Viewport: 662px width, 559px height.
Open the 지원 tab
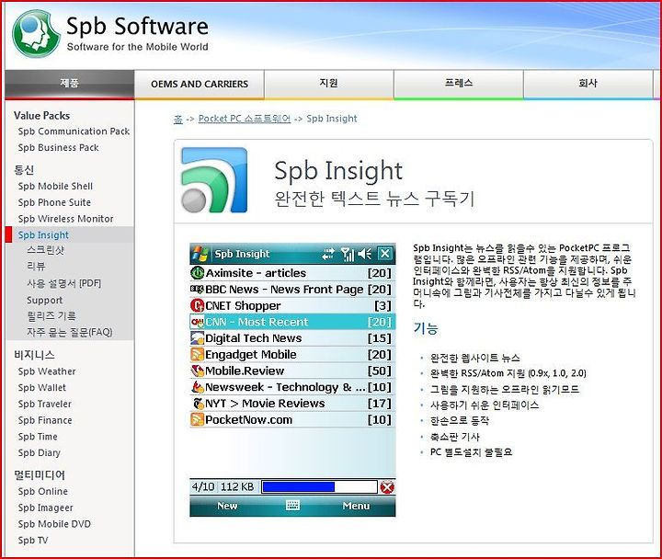pyautogui.click(x=329, y=84)
